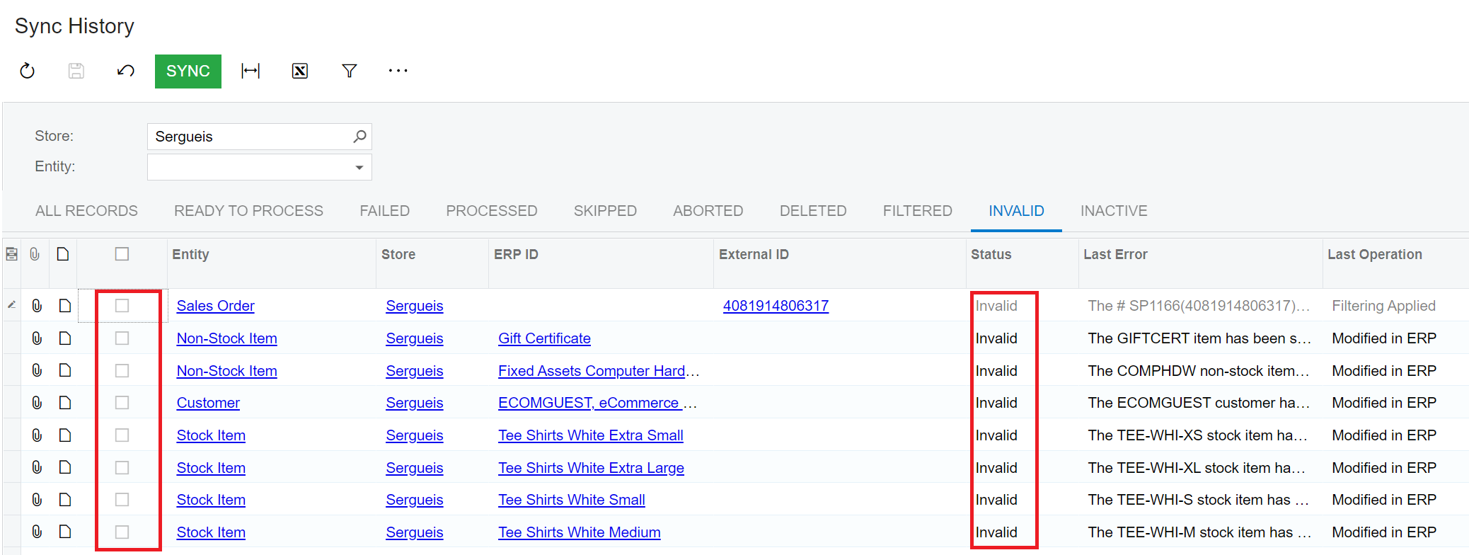Open the Gift Certificate ERP ID link

544,338
